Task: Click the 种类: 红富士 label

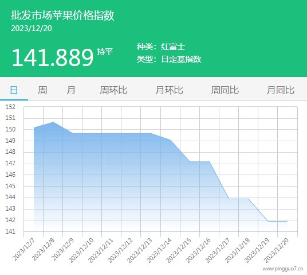Action: pyautogui.click(x=161, y=47)
